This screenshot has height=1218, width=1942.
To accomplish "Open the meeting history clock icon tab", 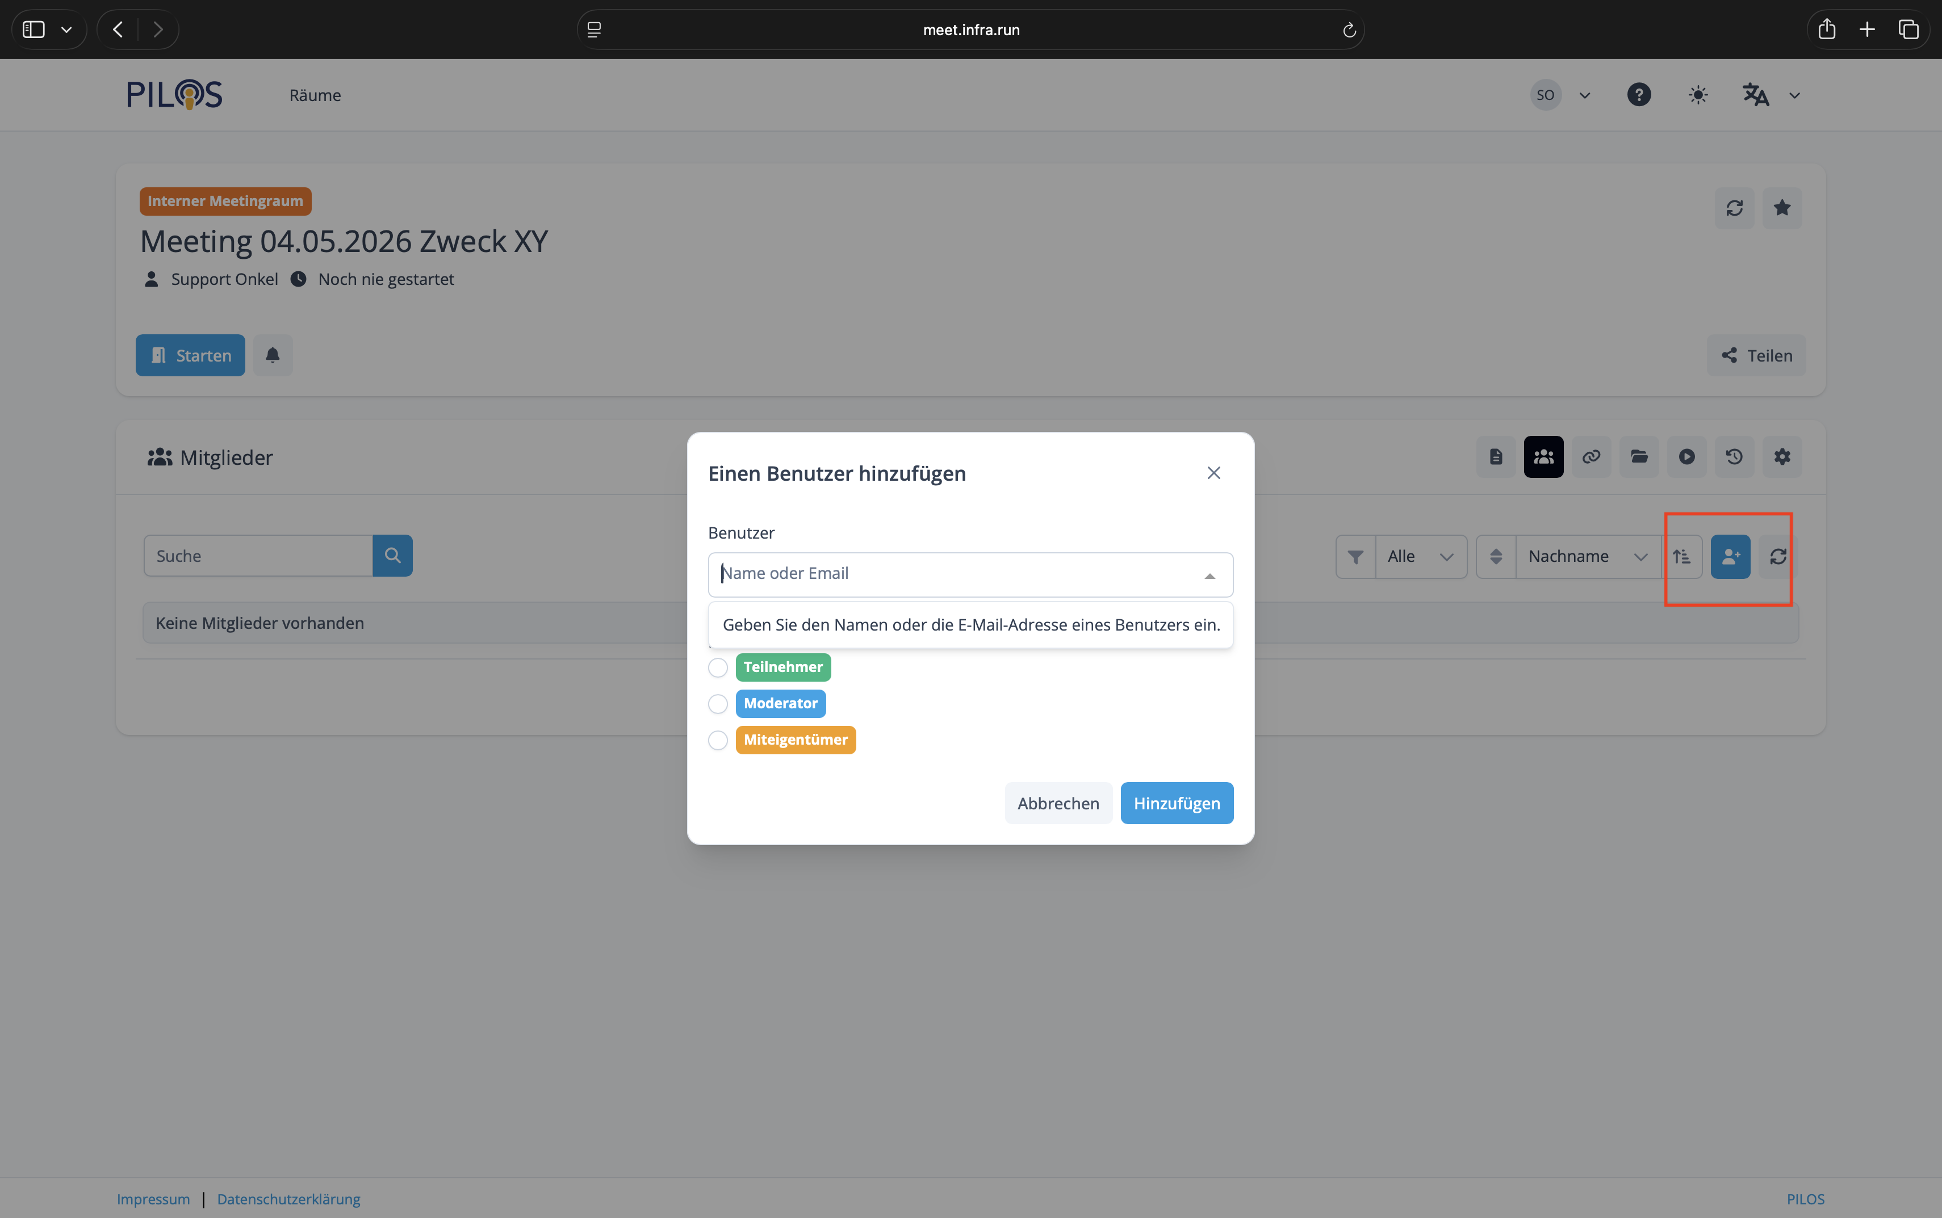I will (1734, 457).
